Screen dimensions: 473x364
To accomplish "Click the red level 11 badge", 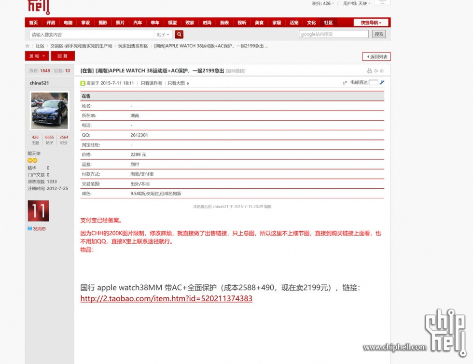I will (38, 210).
